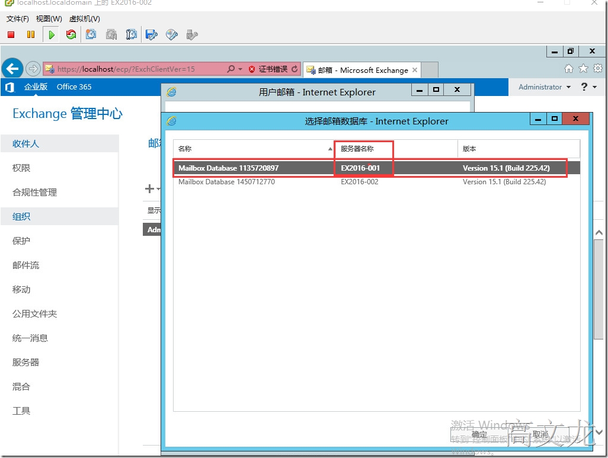Click the browser Back arrow button

[12, 69]
